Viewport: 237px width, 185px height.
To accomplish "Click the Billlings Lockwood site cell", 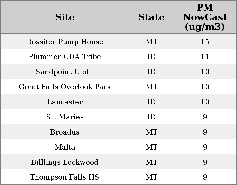I will tap(65, 162).
